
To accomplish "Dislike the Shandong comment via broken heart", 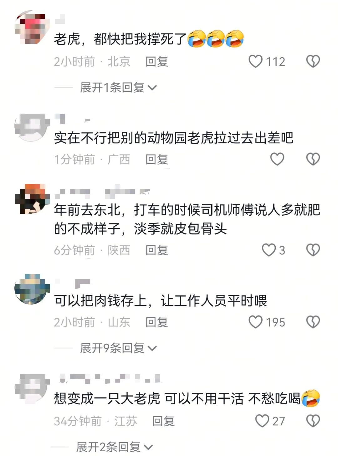I will 313,322.
